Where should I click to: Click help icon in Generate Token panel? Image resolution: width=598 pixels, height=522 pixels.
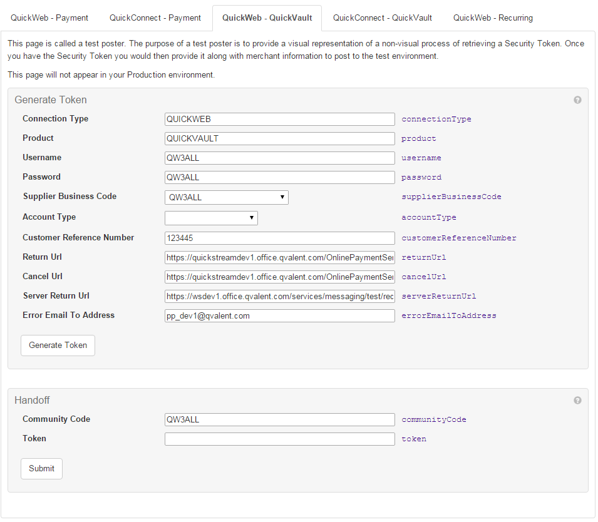click(x=577, y=100)
